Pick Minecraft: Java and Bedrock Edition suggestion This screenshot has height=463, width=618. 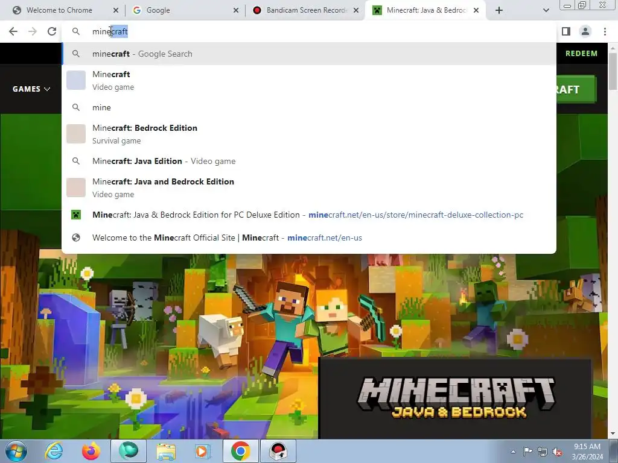pyautogui.click(x=308, y=187)
